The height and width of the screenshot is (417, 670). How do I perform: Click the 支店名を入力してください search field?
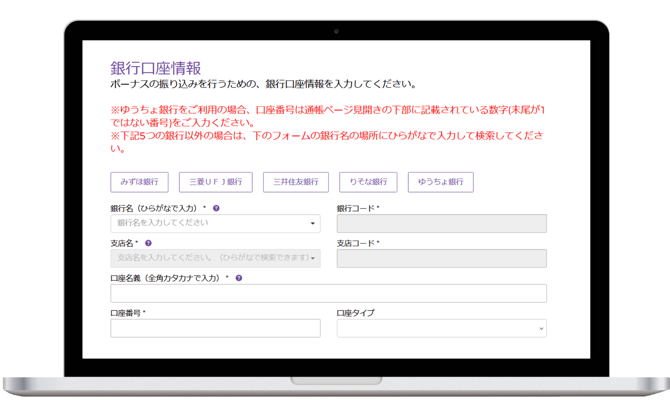208,258
